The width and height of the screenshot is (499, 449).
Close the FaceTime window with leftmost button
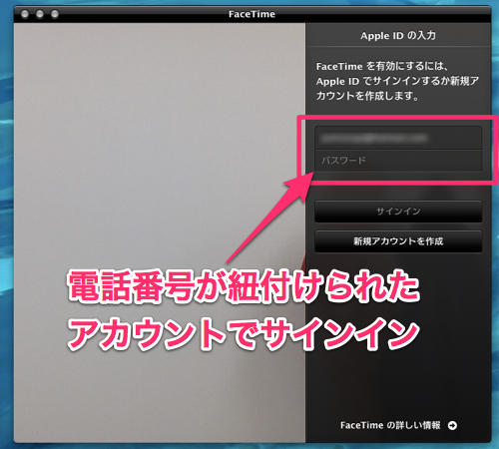(x=25, y=14)
